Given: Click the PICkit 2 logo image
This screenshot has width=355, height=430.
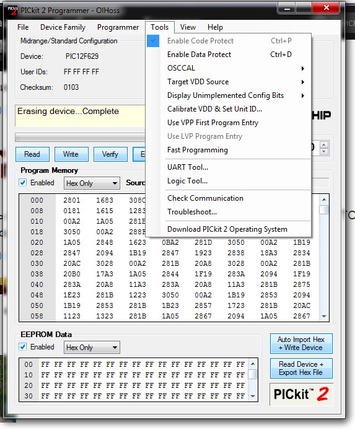Looking at the screenshot, I should click(301, 394).
